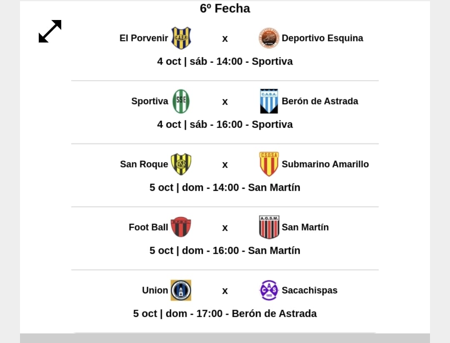The image size is (450, 343).
Task: Click the Deportivo Esquina team logo
Action: (x=269, y=38)
